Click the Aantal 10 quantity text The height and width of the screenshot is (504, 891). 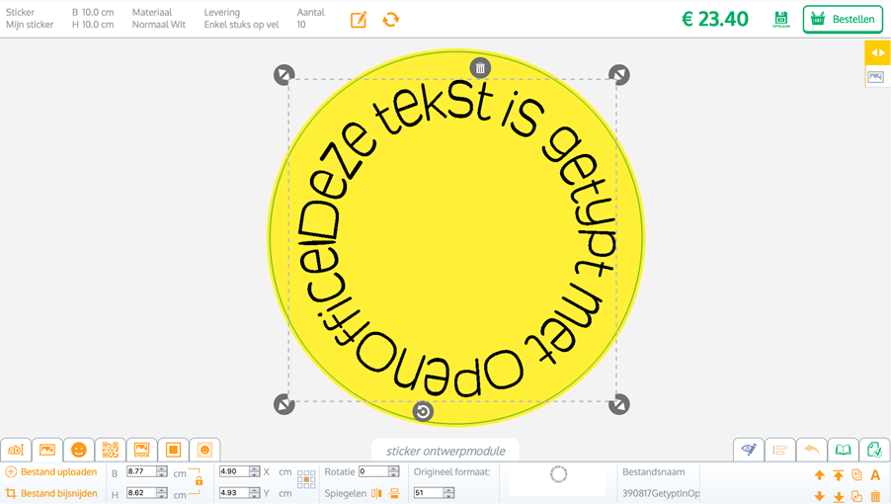(x=311, y=18)
